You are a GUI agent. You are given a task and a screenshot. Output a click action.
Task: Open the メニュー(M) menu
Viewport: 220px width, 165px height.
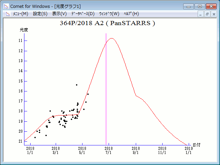tap(20, 14)
